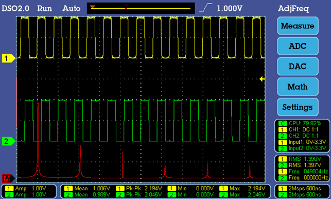This screenshot has height=199, width=331.
Task: Click the yellow memory position bar
Action: pyautogui.click(x=141, y=9)
